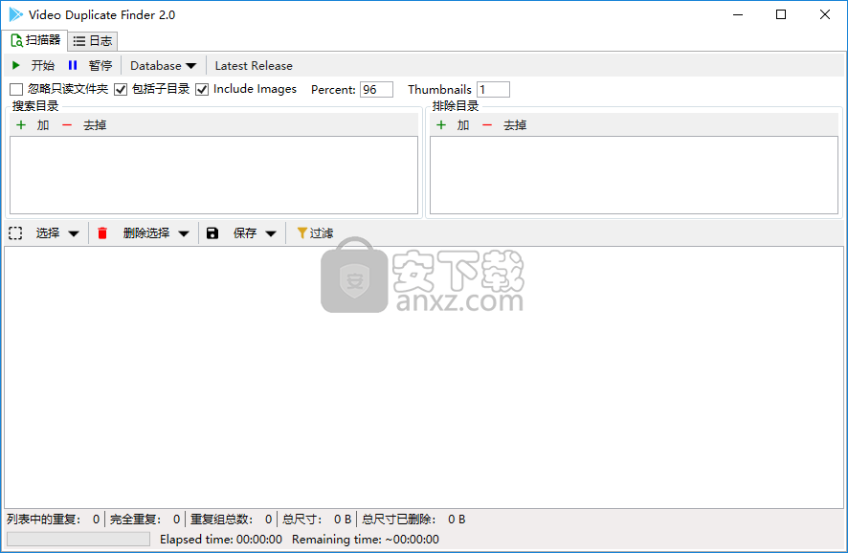Click the Elapsed time text
Image resolution: width=848 pixels, height=553 pixels.
point(221,539)
